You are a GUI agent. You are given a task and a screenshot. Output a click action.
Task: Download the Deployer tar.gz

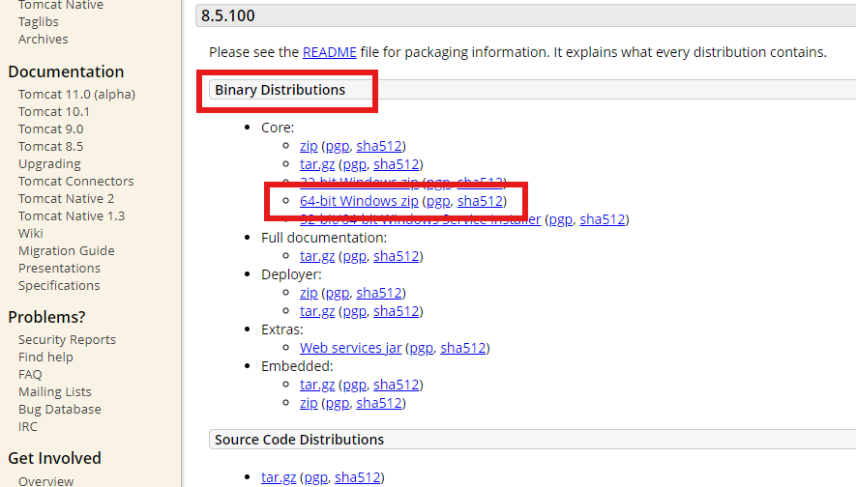pos(317,311)
